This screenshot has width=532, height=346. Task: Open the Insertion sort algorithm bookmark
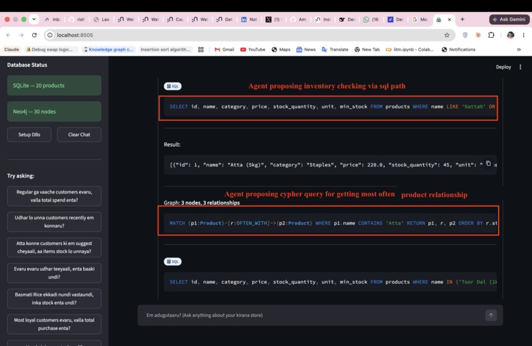(x=165, y=50)
